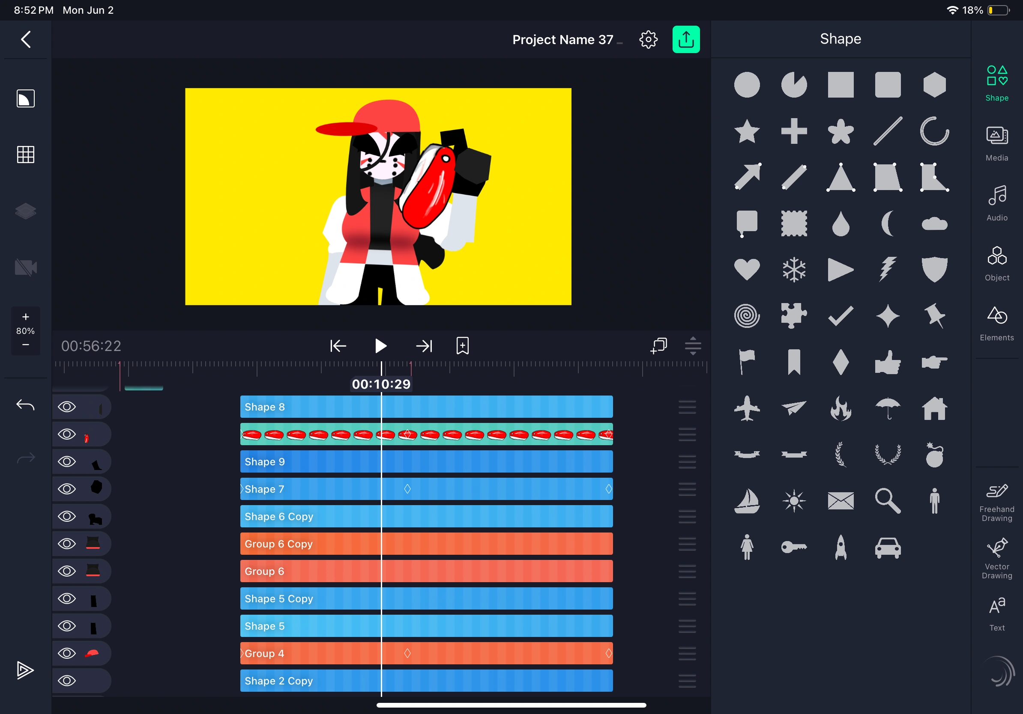Play the animation preview

[x=380, y=346]
